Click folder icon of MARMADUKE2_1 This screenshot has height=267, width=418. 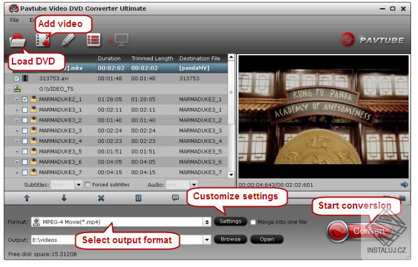[33, 99]
